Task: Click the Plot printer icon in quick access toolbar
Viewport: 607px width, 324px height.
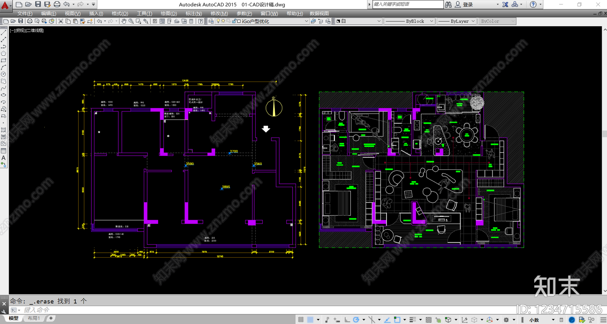Action: point(57,4)
